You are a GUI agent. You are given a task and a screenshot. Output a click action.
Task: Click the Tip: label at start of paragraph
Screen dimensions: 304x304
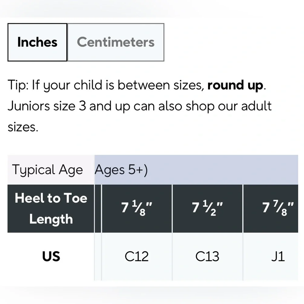[18, 85]
